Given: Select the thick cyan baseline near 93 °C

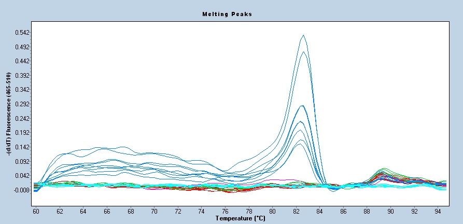Looking at the screenshot, I should (415, 187).
